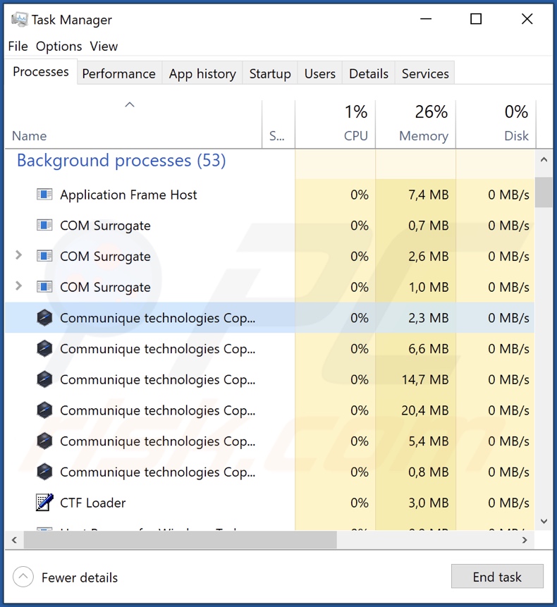Click the vertical scrollbar down arrow
557x607 pixels.
tap(544, 521)
